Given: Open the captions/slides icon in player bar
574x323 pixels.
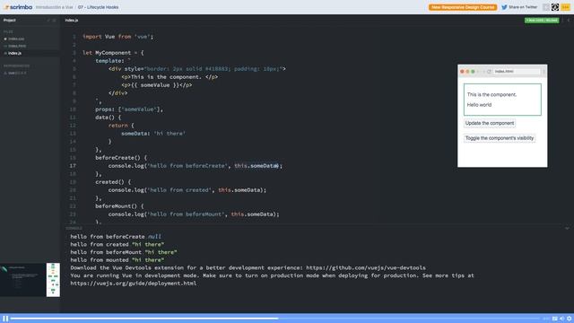Looking at the screenshot, I should (554, 319).
